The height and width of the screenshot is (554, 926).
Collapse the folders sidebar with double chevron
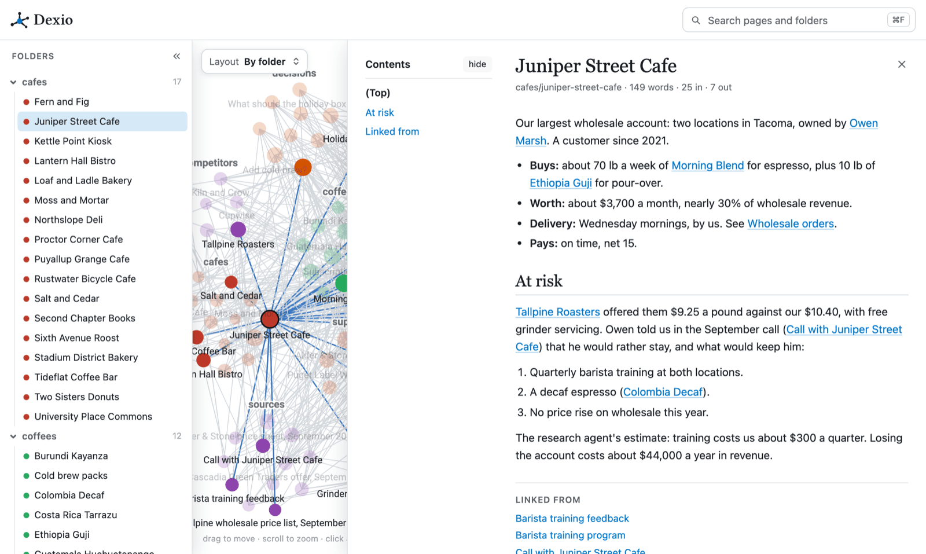click(x=177, y=56)
